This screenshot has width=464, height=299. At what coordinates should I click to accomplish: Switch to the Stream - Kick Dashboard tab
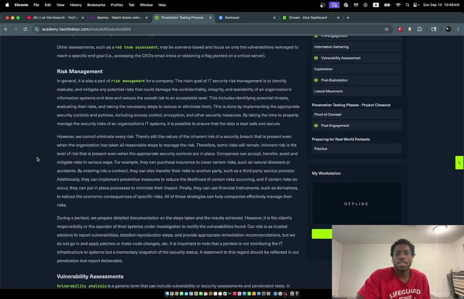point(311,18)
